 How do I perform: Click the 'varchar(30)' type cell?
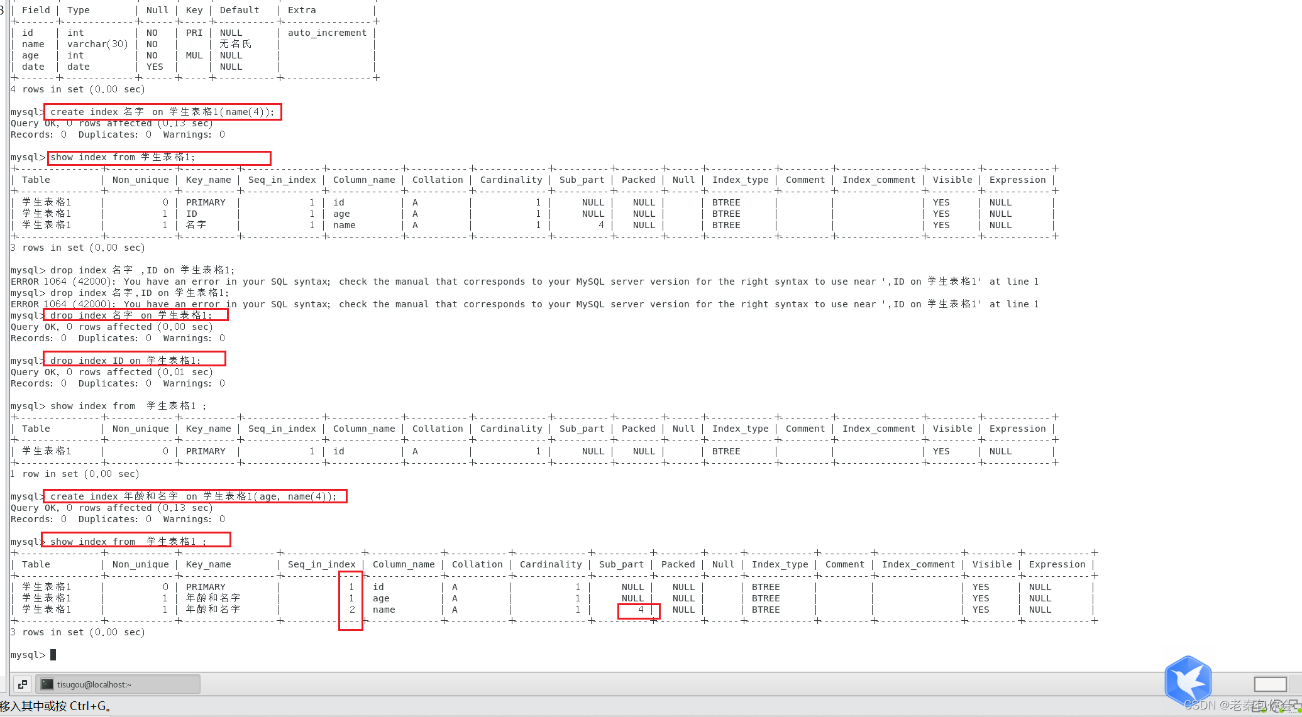(97, 44)
